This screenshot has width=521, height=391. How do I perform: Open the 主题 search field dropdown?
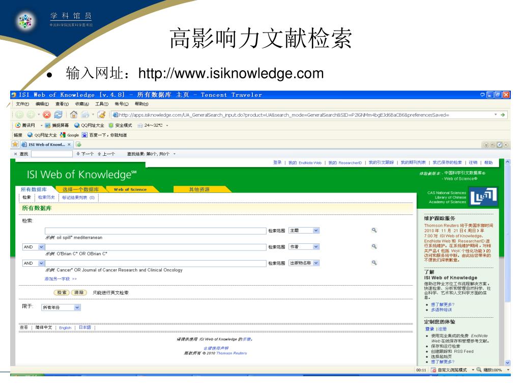304,231
